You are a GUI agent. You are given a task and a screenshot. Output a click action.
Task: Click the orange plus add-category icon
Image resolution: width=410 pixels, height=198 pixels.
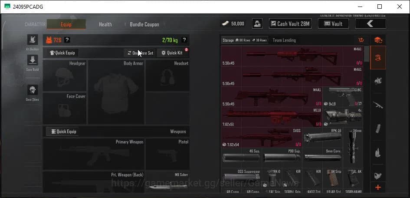[x=378, y=188]
